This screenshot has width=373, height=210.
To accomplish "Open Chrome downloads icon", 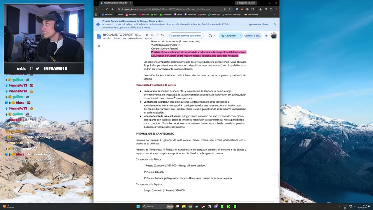I will (x=260, y=9).
